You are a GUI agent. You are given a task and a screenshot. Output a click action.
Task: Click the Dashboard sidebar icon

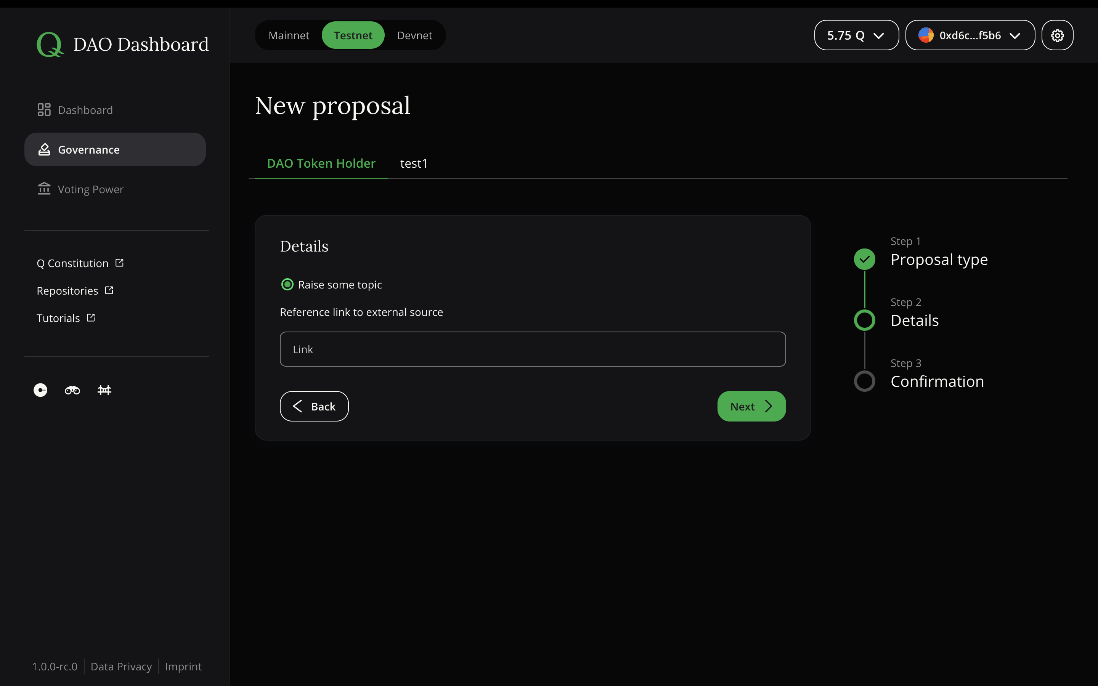[x=44, y=109]
